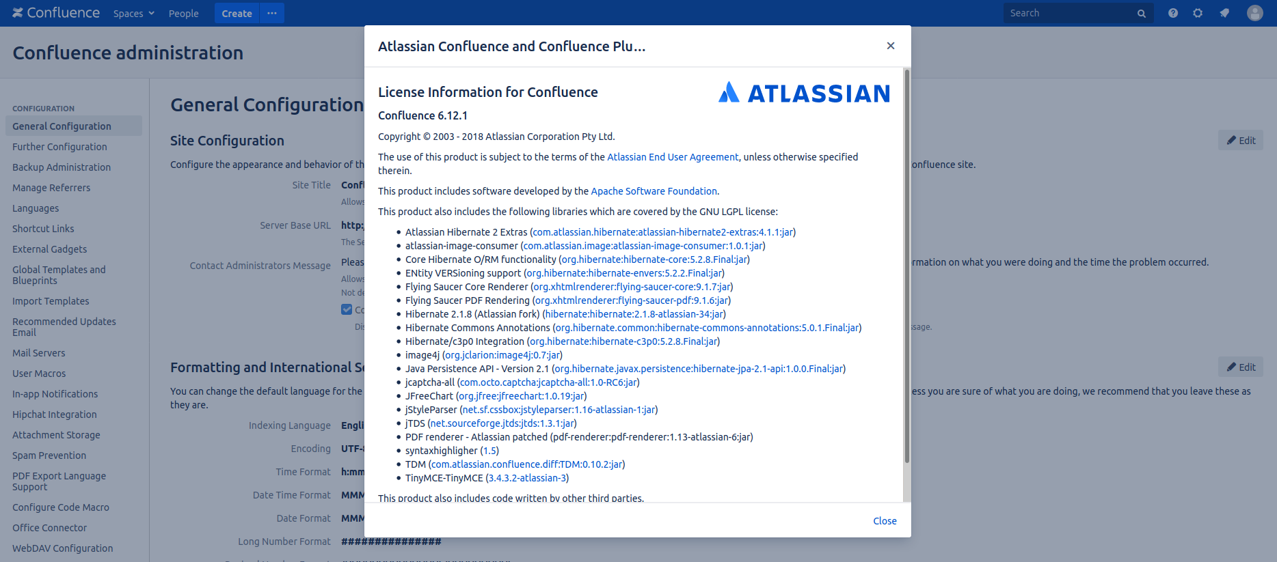Open Attachment Storage in sidebar
The height and width of the screenshot is (562, 1277).
[x=56, y=435]
